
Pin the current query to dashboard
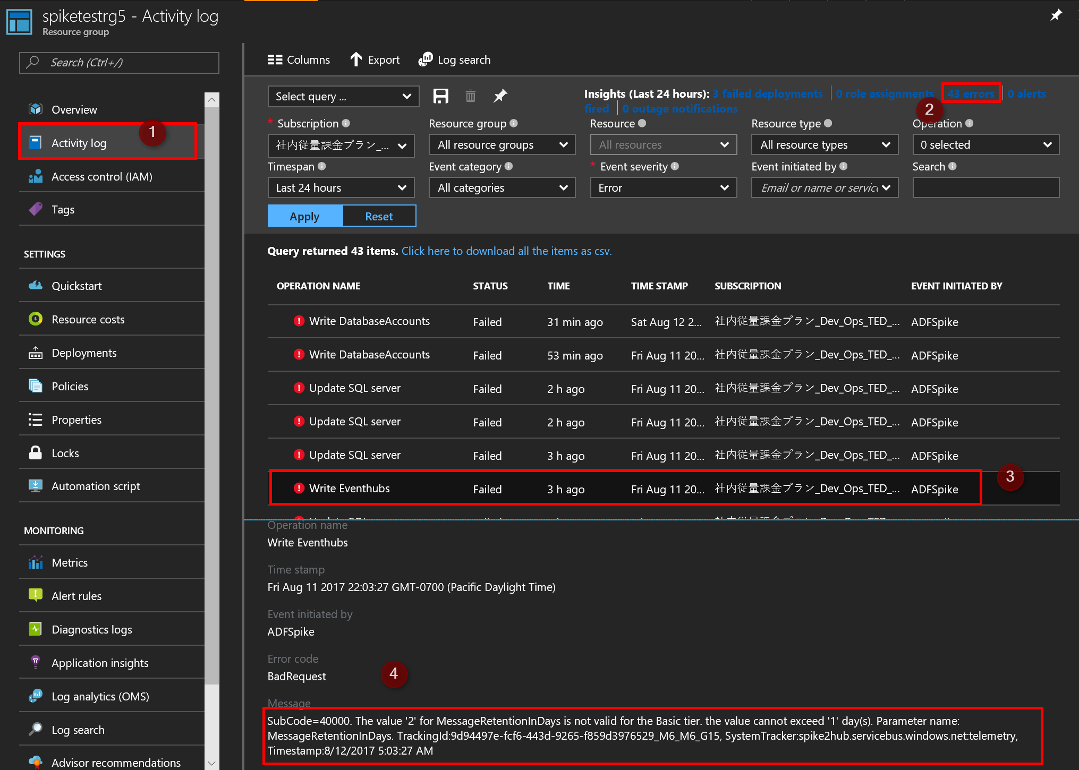pos(500,96)
